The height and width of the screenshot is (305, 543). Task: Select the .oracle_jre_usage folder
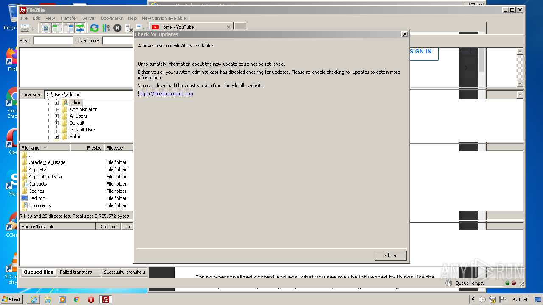click(76, 162)
